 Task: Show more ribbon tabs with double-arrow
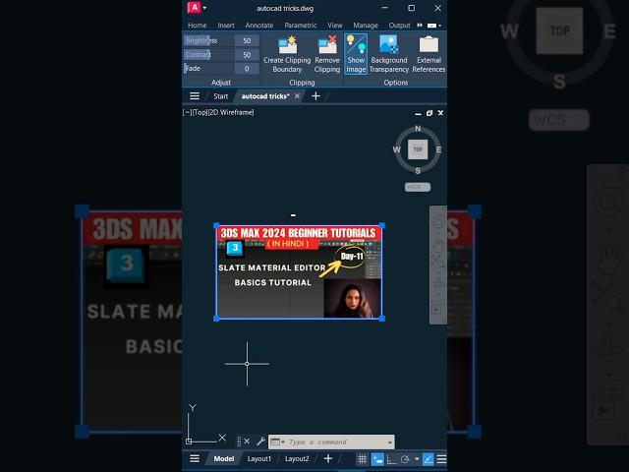click(x=420, y=26)
